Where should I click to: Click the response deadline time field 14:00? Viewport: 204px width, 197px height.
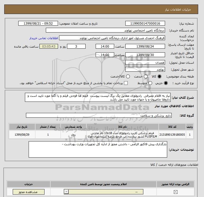pyautogui.click(x=105, y=46)
